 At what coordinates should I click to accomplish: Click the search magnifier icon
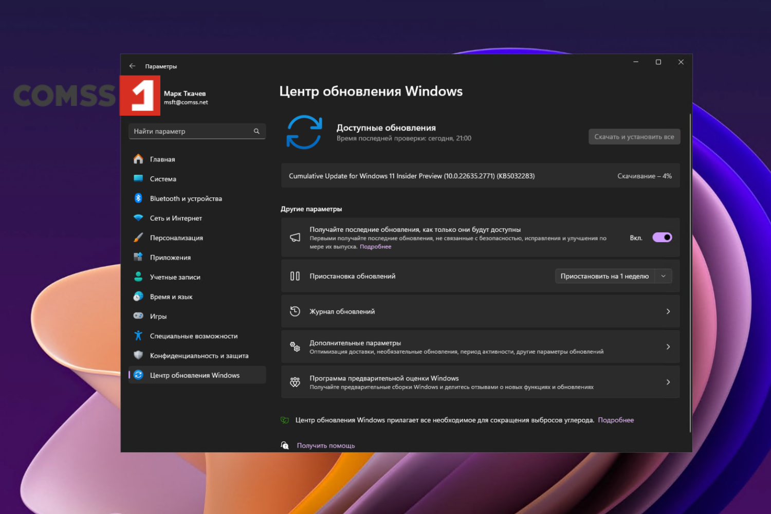[x=256, y=132]
